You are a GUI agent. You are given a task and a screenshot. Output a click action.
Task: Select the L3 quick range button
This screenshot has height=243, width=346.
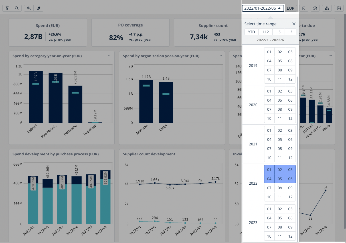click(290, 32)
